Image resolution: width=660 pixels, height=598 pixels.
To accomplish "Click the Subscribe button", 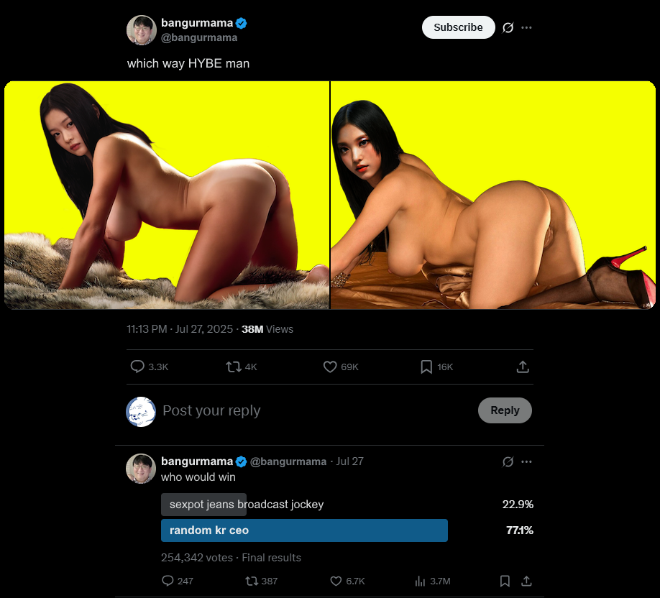I will pyautogui.click(x=459, y=27).
